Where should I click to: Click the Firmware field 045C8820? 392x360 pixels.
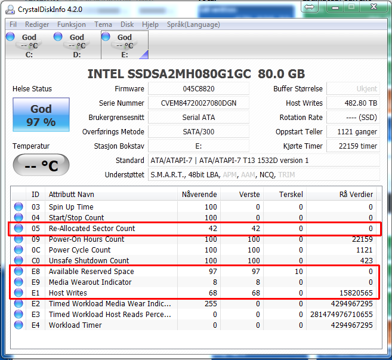(199, 89)
